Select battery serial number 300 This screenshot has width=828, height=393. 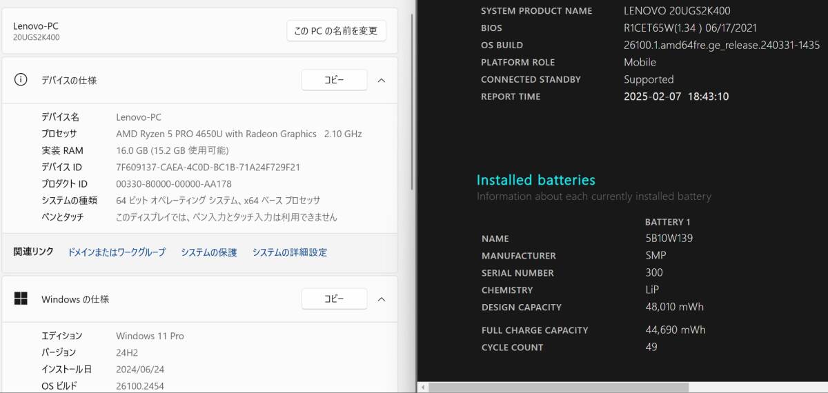(653, 272)
